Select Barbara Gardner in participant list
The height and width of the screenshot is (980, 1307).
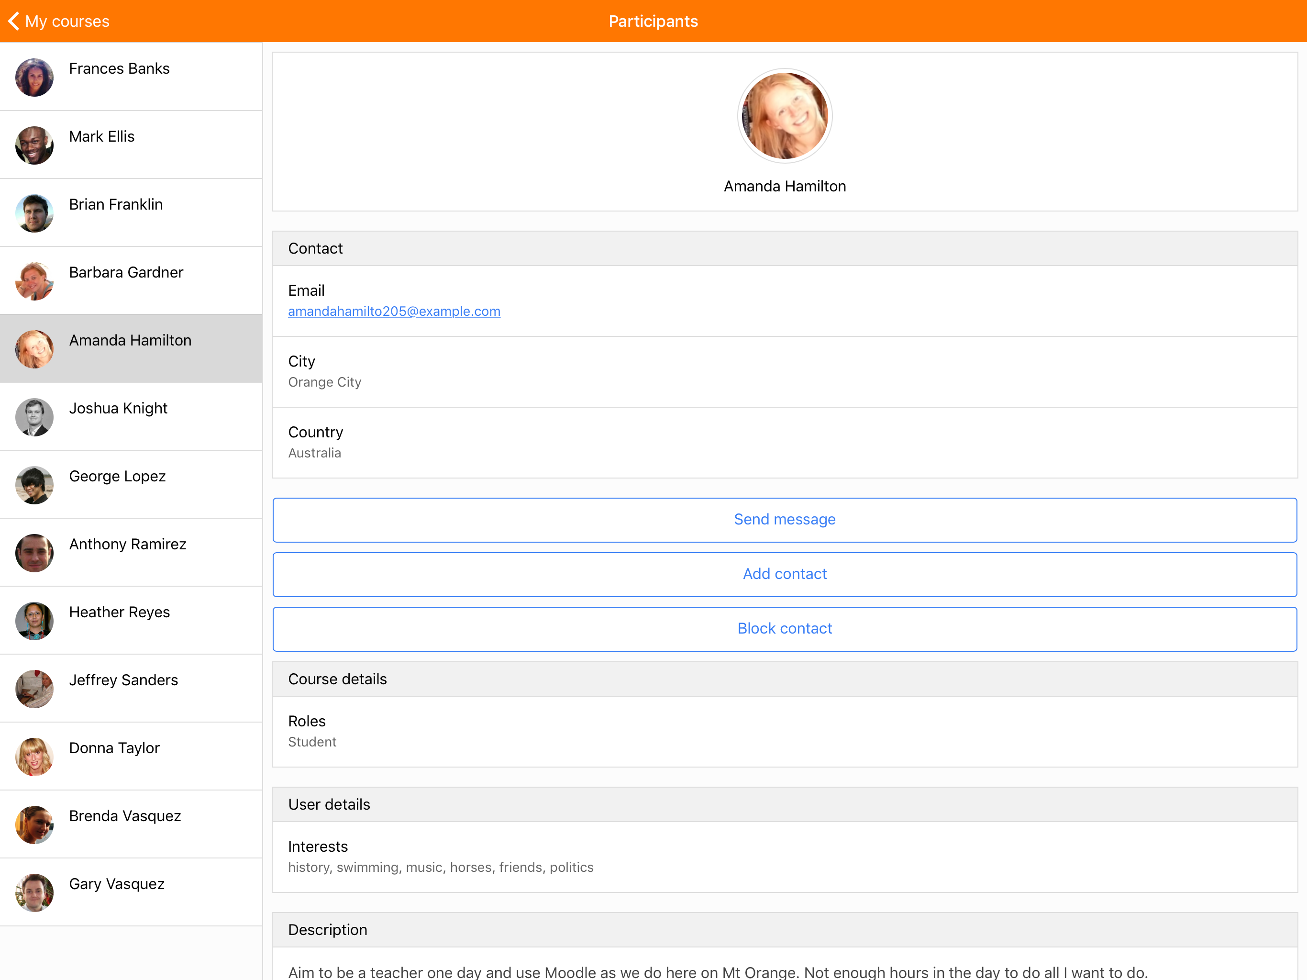131,281
